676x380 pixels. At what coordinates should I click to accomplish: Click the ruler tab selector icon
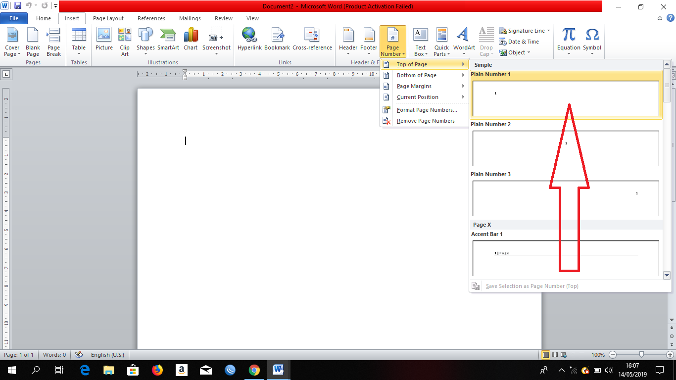pos(6,74)
